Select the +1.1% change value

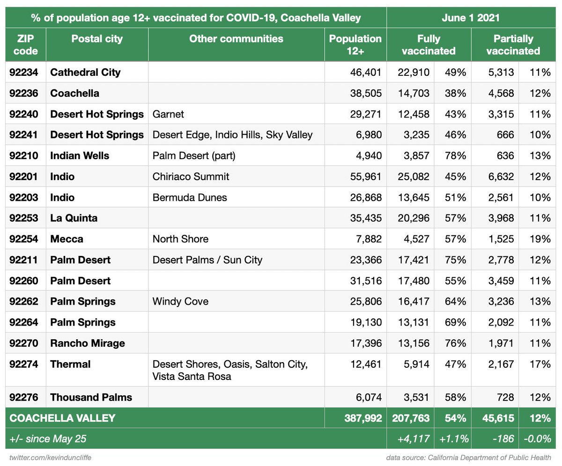(x=452, y=439)
